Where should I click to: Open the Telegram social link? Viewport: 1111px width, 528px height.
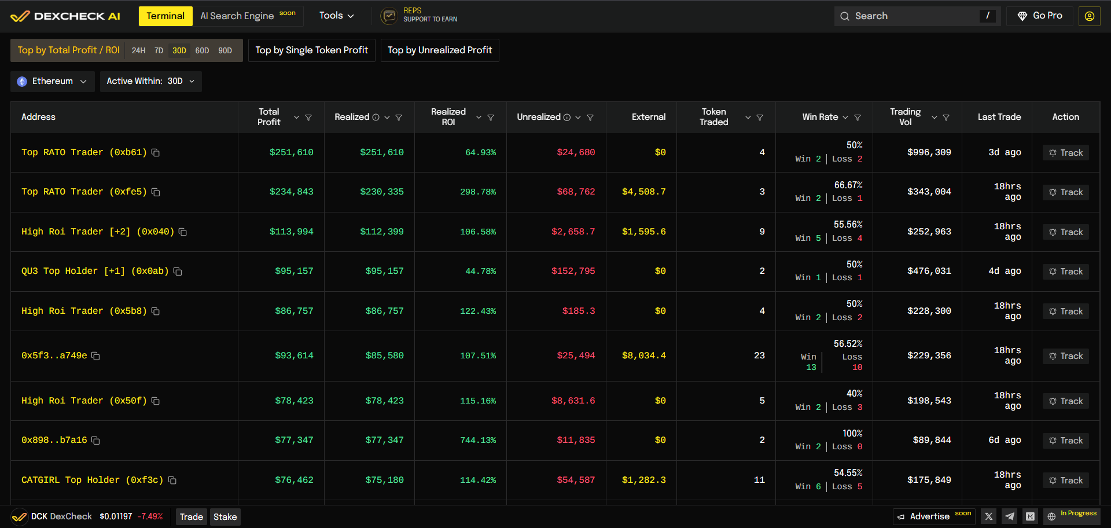tap(1010, 516)
